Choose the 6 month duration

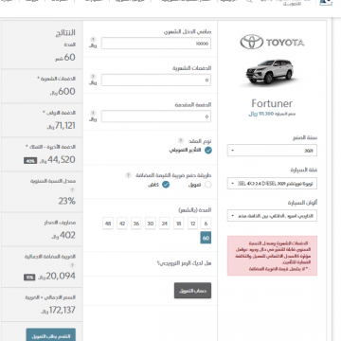(x=206, y=224)
